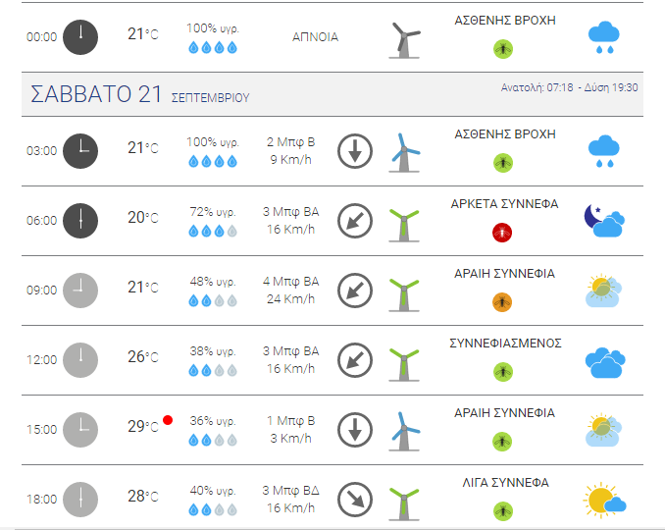Click the north wind arrow at 15:00
665x530 pixels.
click(x=355, y=430)
